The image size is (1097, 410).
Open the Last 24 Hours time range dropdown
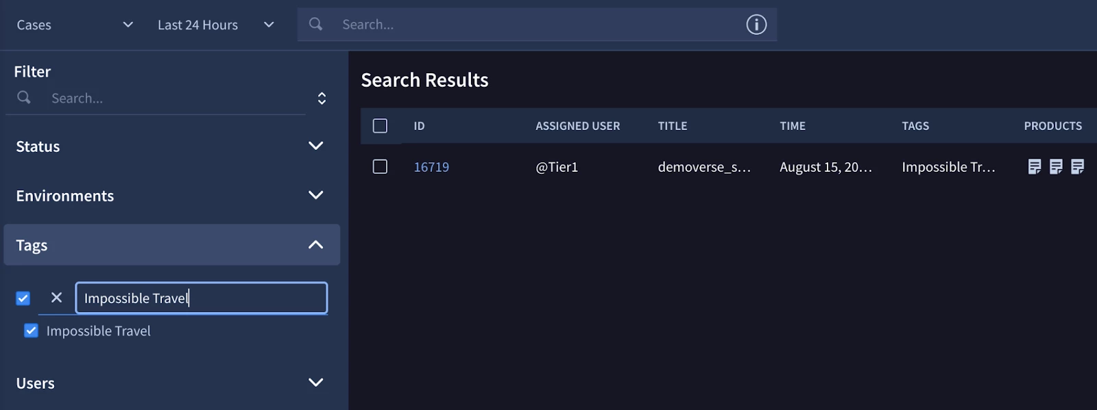[216, 25]
